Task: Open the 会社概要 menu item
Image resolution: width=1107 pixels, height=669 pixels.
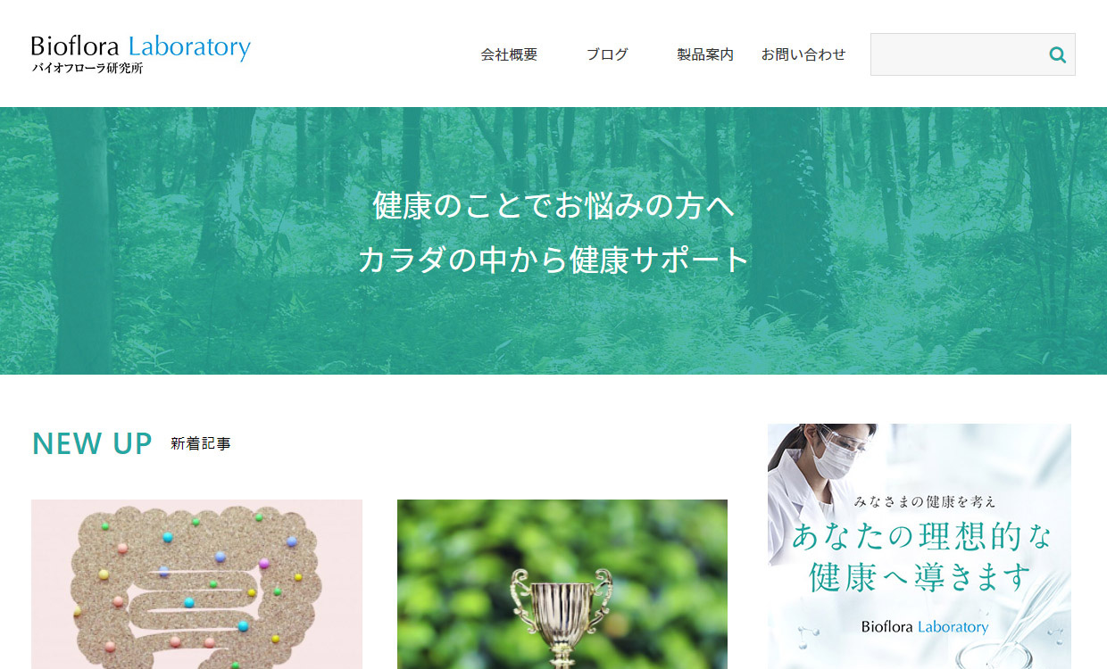Action: click(509, 54)
